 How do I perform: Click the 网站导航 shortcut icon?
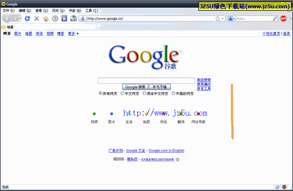198,114
